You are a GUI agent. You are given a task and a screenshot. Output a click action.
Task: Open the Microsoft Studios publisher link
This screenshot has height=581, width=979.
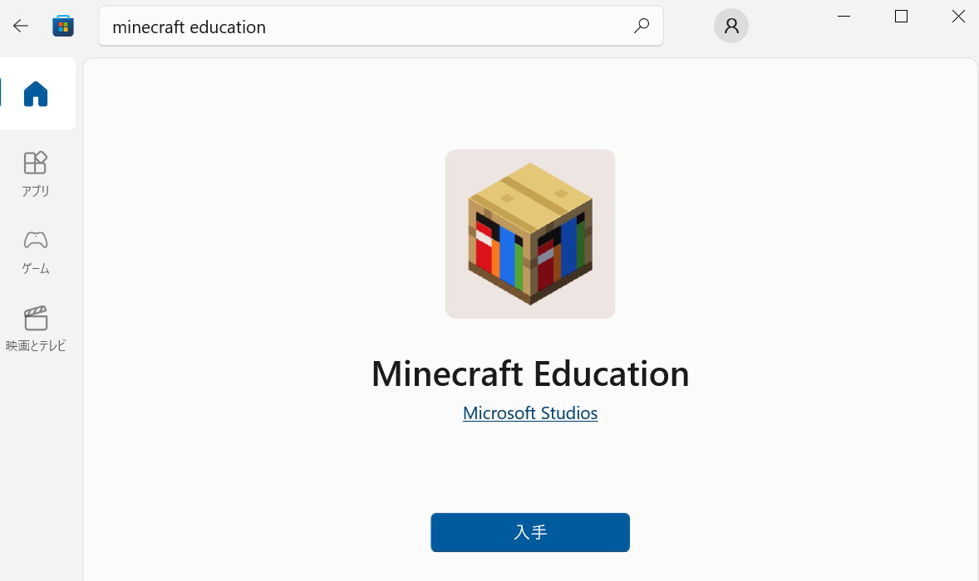[530, 413]
